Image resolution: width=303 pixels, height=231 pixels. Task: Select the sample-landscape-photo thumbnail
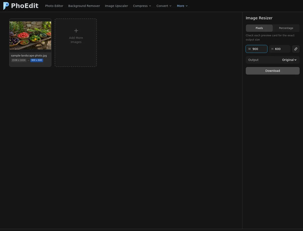pos(30,36)
